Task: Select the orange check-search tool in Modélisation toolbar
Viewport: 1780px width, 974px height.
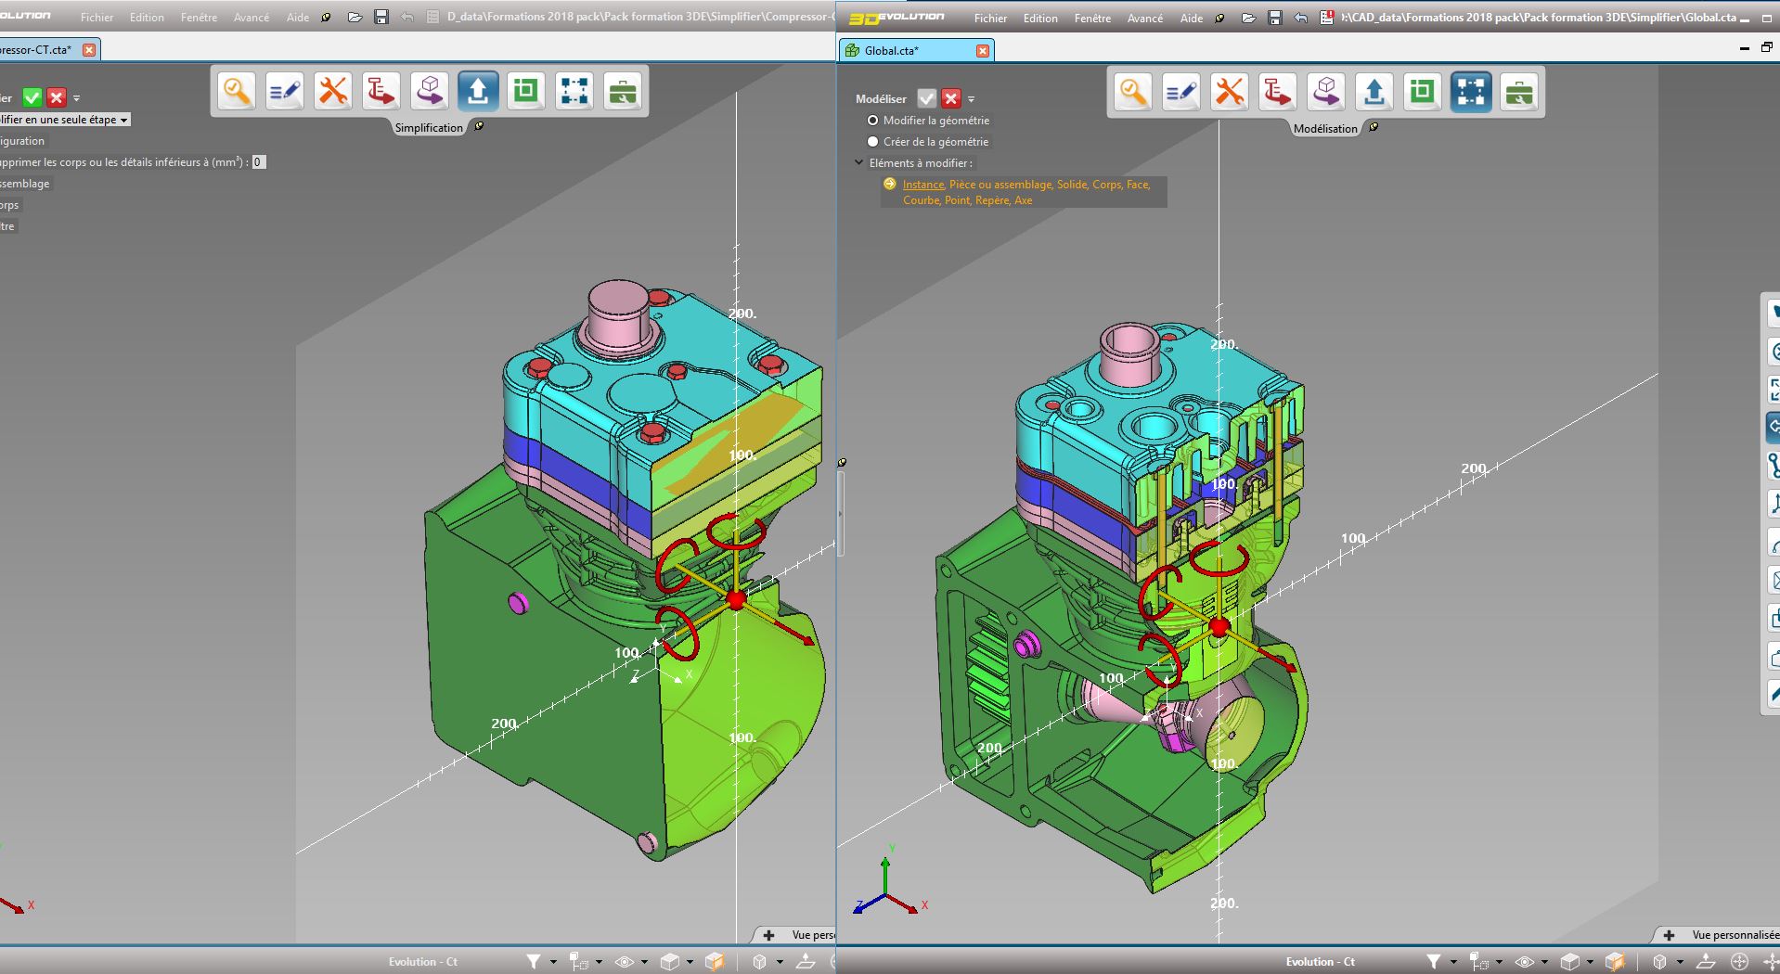Action: pos(1133,92)
